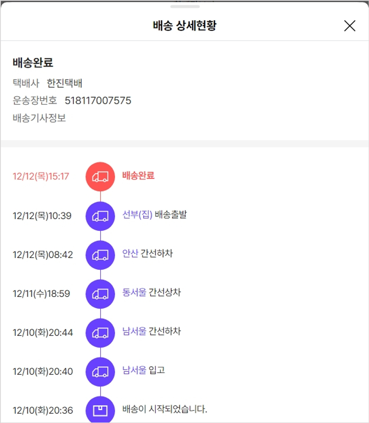369x423 pixels.
Task: Click the 한진택배 courier name
Action: pos(64,83)
